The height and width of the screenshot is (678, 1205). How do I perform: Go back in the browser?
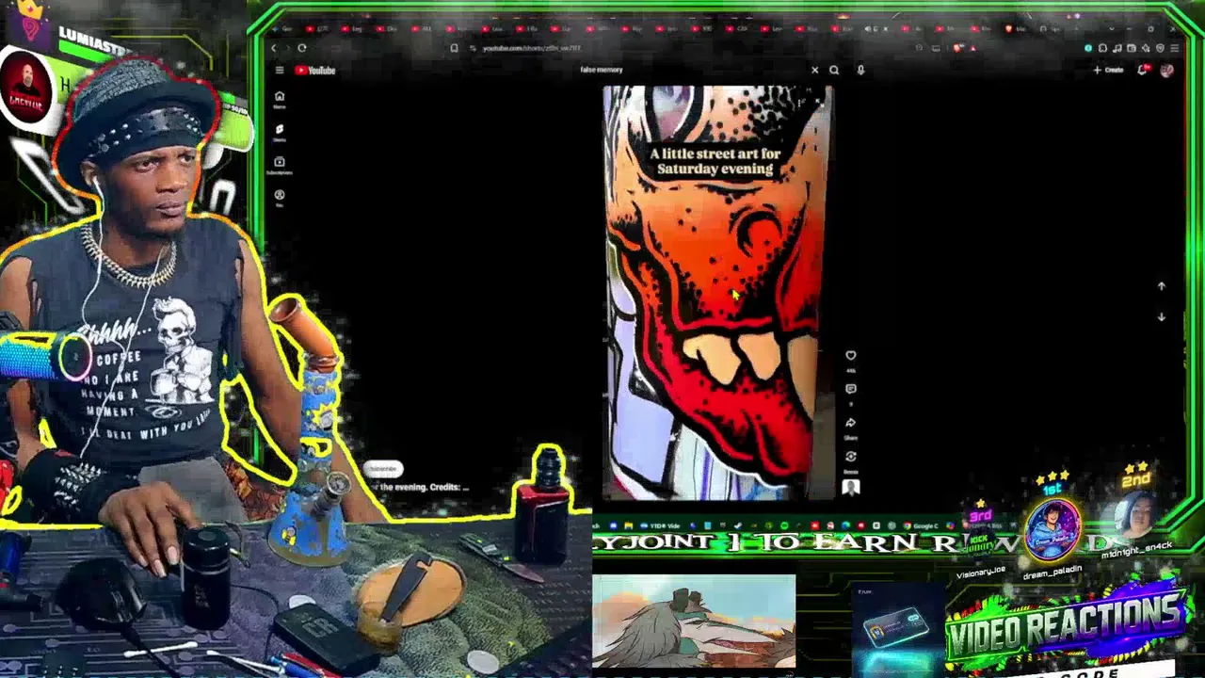point(274,48)
